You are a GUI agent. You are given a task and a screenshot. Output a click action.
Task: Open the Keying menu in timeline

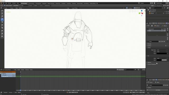tap(11, 92)
